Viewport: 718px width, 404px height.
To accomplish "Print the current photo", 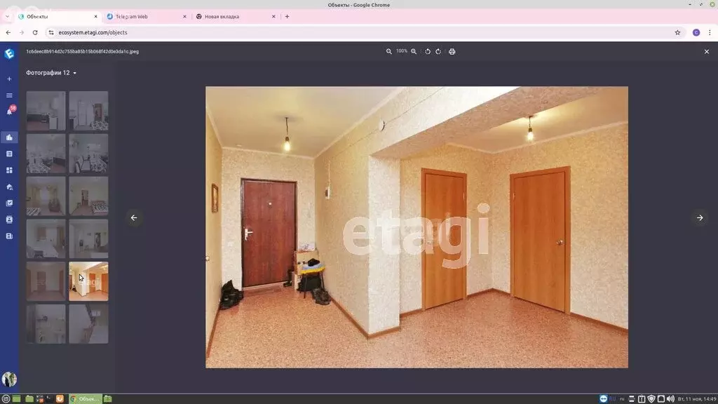I will pos(452,51).
